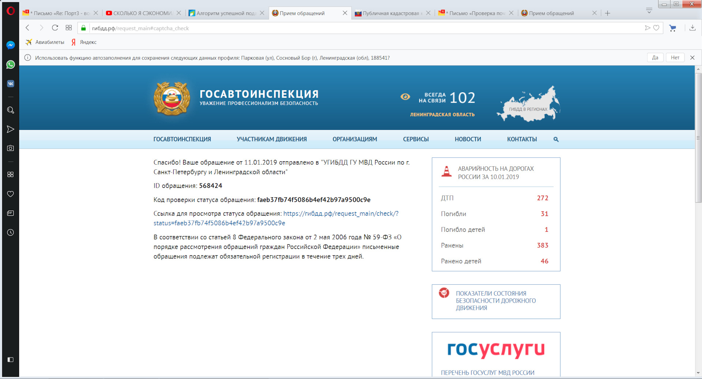Open VK messenger in the sidebar
The height and width of the screenshot is (379, 702).
(11, 84)
